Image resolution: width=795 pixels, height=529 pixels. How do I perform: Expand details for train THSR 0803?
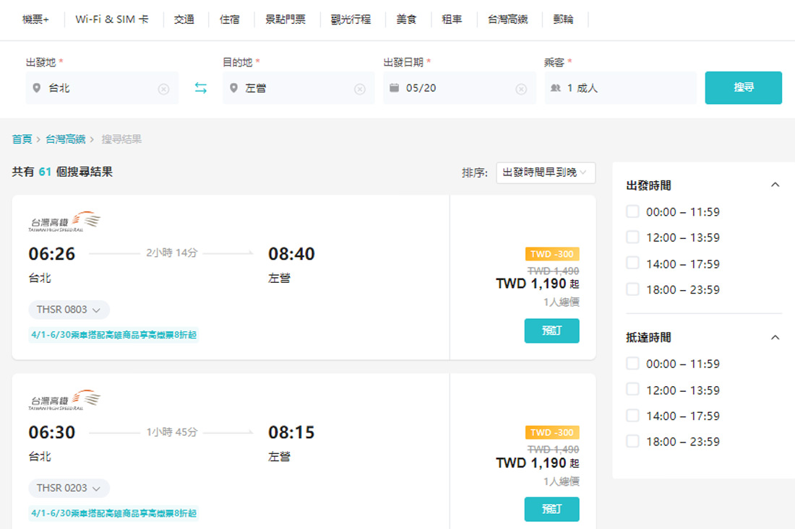[x=69, y=310]
